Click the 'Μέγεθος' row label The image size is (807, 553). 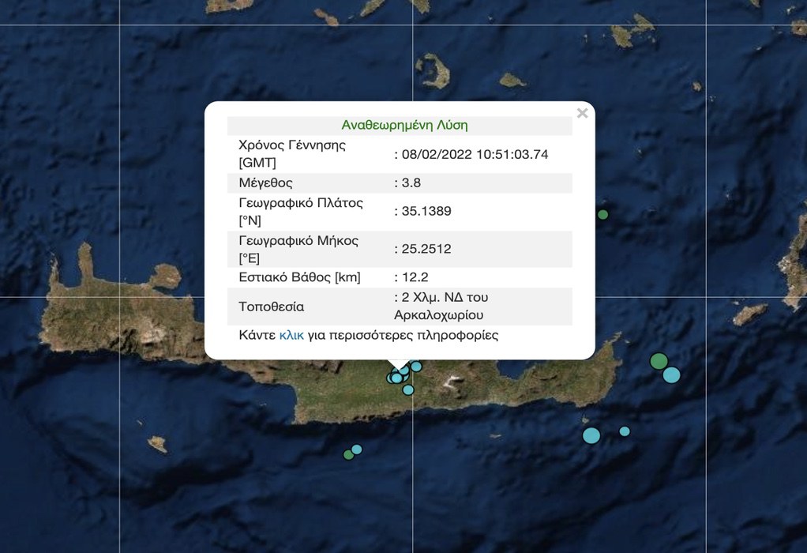[x=265, y=182]
